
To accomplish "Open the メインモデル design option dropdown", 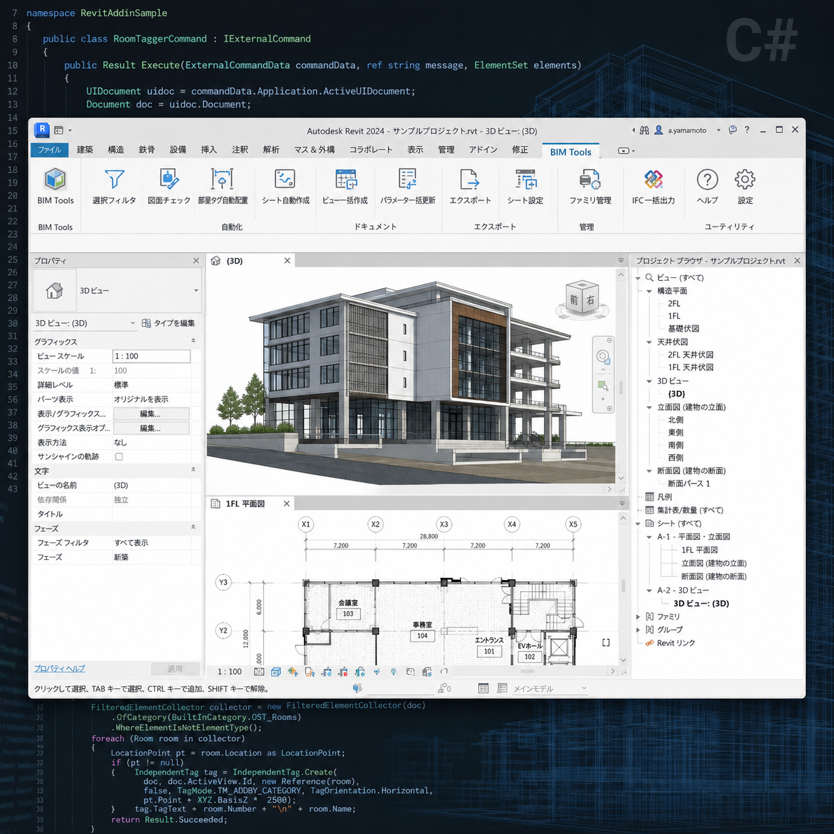I will [549, 688].
